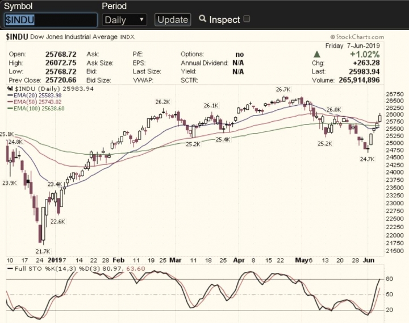Click the 24.7K low label near June
The width and height of the screenshot is (409, 323).
(x=368, y=159)
